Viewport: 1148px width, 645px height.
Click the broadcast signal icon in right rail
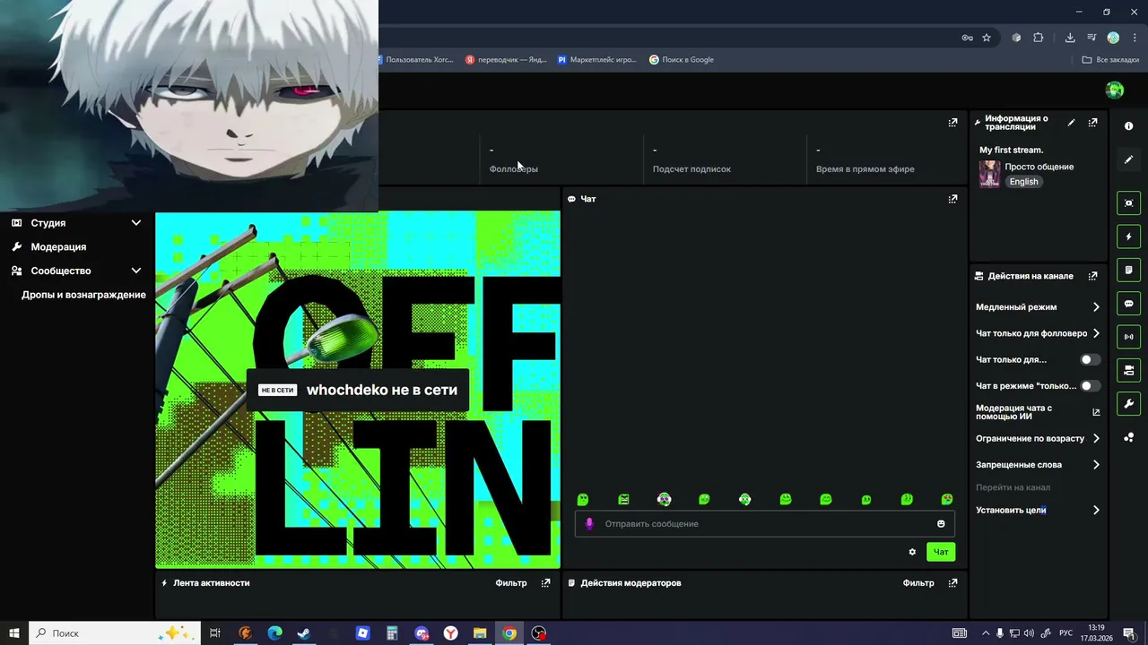click(1128, 337)
